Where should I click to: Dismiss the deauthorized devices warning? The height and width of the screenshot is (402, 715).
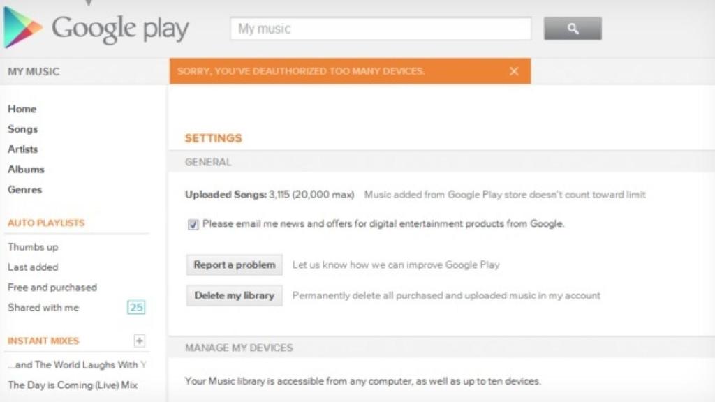(514, 70)
